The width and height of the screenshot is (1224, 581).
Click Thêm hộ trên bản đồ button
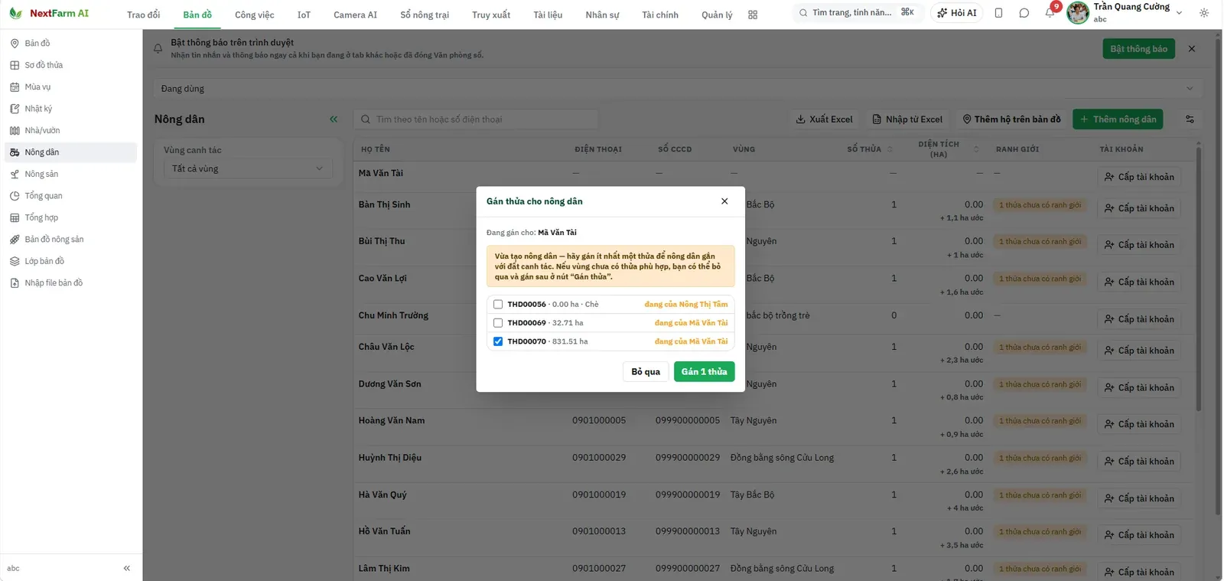click(x=1011, y=119)
